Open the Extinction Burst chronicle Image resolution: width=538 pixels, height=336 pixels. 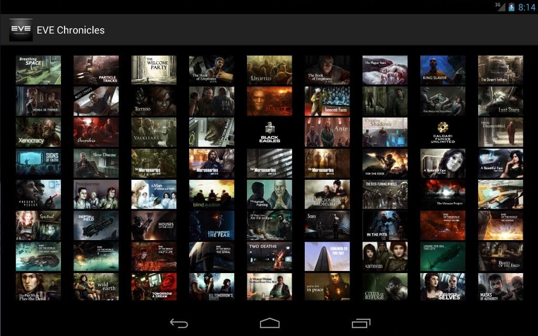212,132
